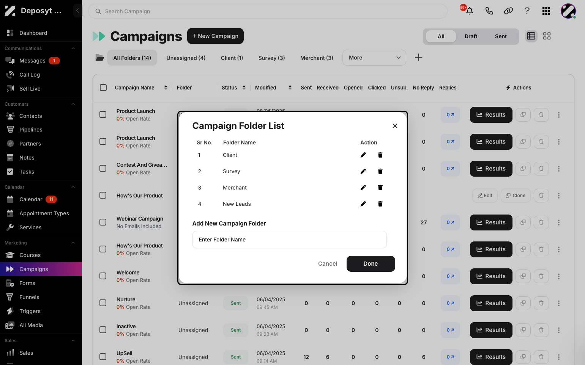This screenshot has width=585, height=365.
Task: Open the notifications bell
Action: 469,11
